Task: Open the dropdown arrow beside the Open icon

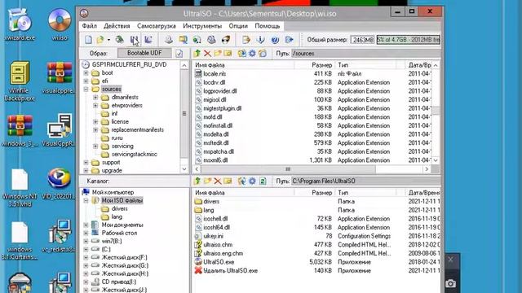Action: [108, 40]
